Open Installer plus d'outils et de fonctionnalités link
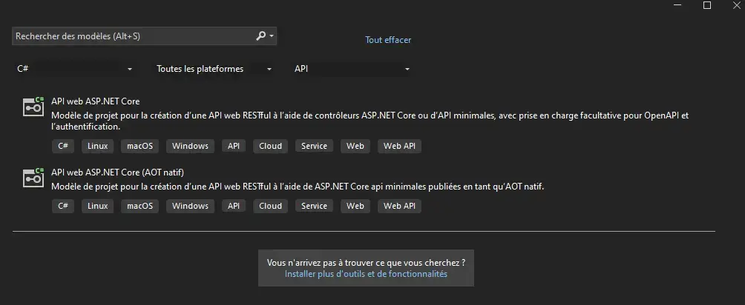Viewport: 745px width, 305px height. [x=366, y=274]
